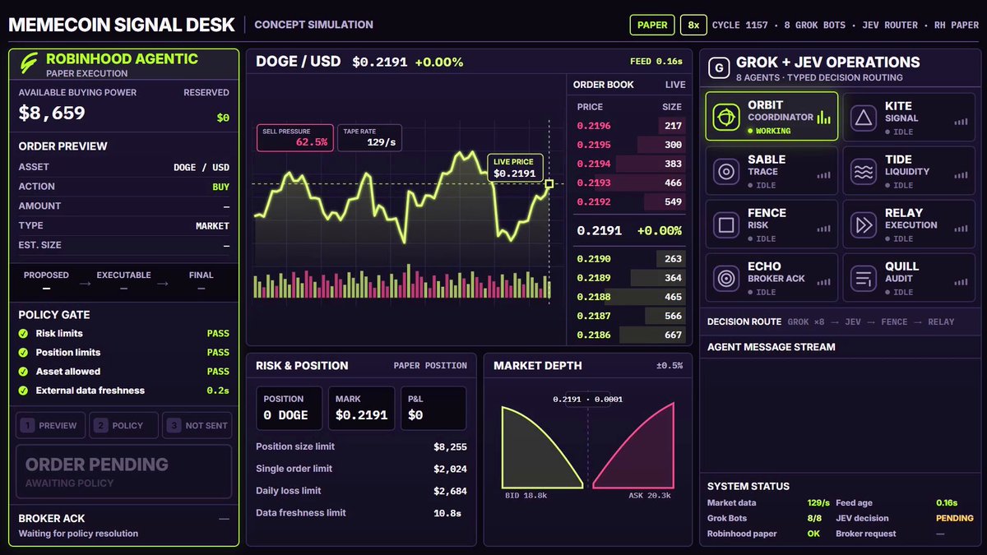Select the QUILL audit list icon
The height and width of the screenshot is (555, 987).
[x=863, y=279]
